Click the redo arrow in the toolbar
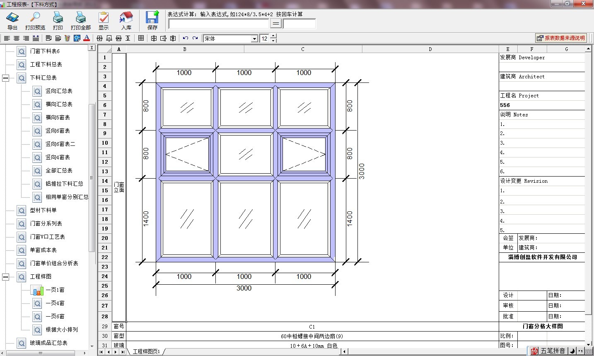 (x=195, y=39)
